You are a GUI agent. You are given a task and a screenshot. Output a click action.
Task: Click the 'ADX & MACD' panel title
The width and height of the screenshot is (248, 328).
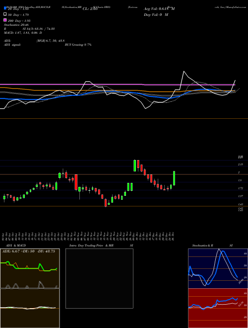[x=16, y=246]
